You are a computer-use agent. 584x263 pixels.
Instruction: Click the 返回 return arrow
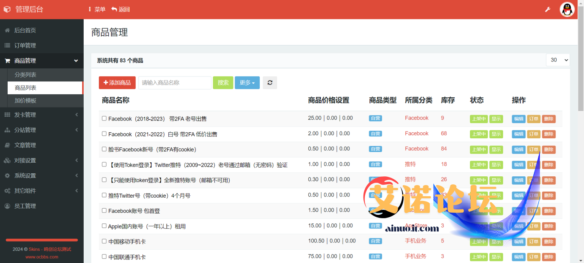click(121, 10)
